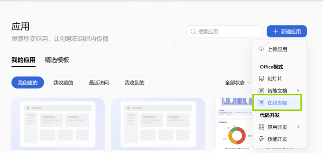The width and height of the screenshot is (323, 156).
Task: Open the 全部状态 dropdown
Action: (x=238, y=83)
